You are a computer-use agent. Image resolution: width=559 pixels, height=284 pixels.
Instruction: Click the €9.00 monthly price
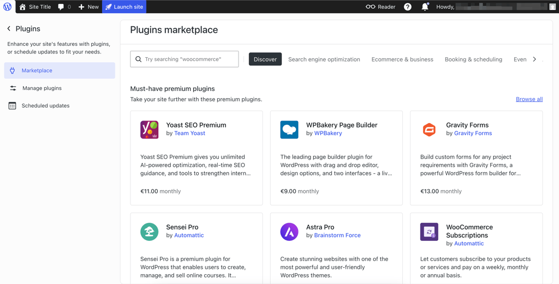click(300, 191)
